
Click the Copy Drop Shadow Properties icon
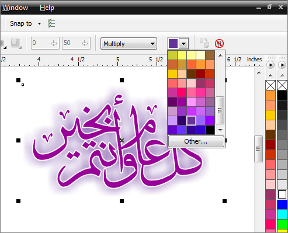click(204, 43)
